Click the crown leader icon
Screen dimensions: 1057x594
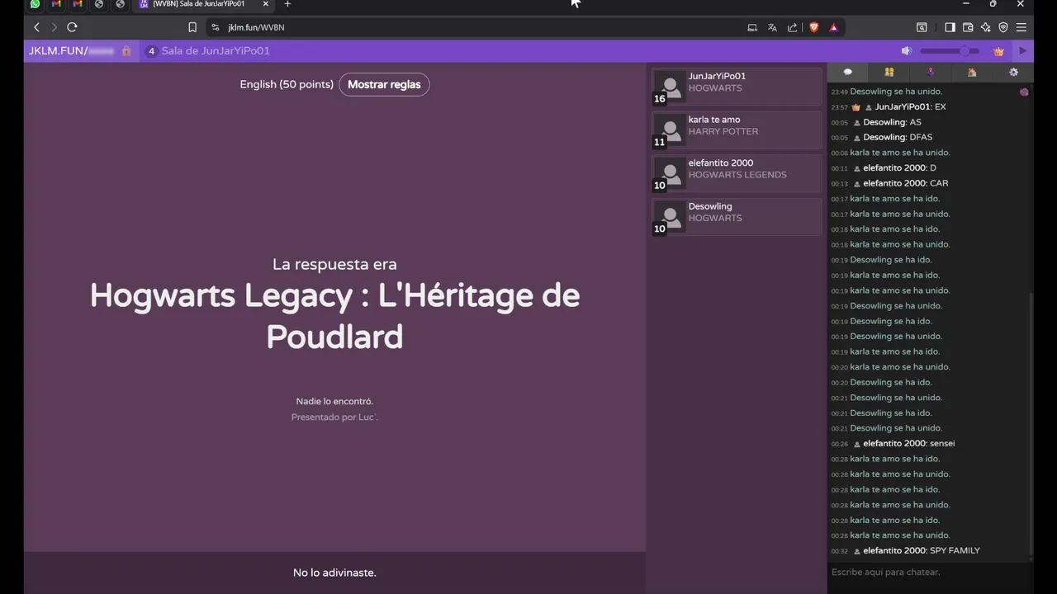(998, 51)
